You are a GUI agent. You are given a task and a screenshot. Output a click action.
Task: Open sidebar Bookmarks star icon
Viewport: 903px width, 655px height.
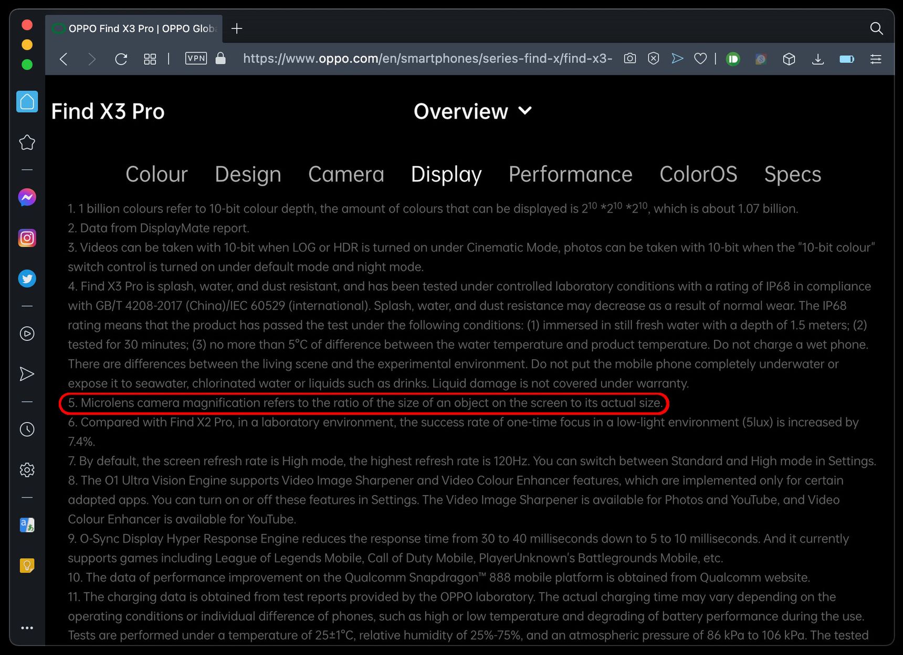pos(27,142)
